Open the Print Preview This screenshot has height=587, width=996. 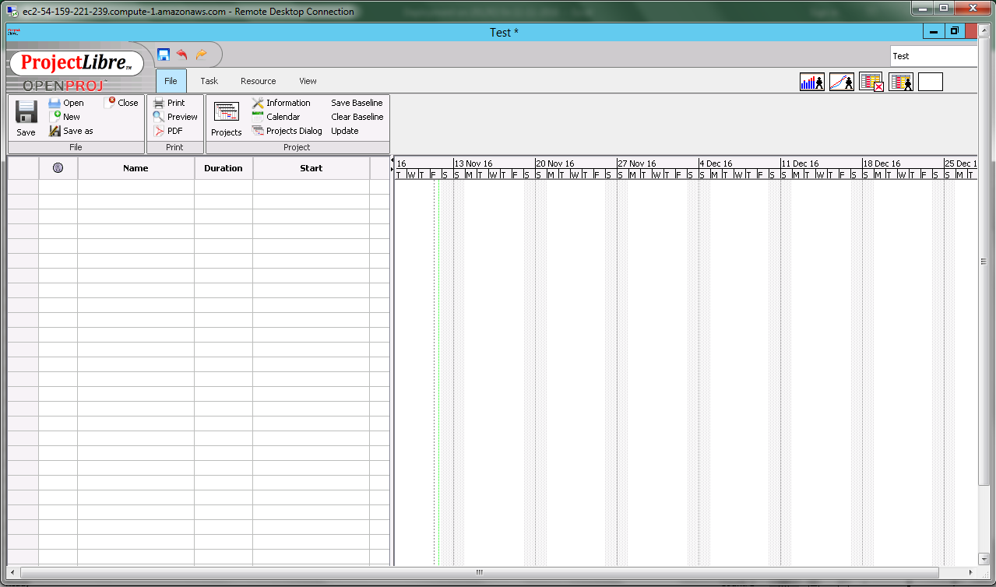pyautogui.click(x=175, y=117)
